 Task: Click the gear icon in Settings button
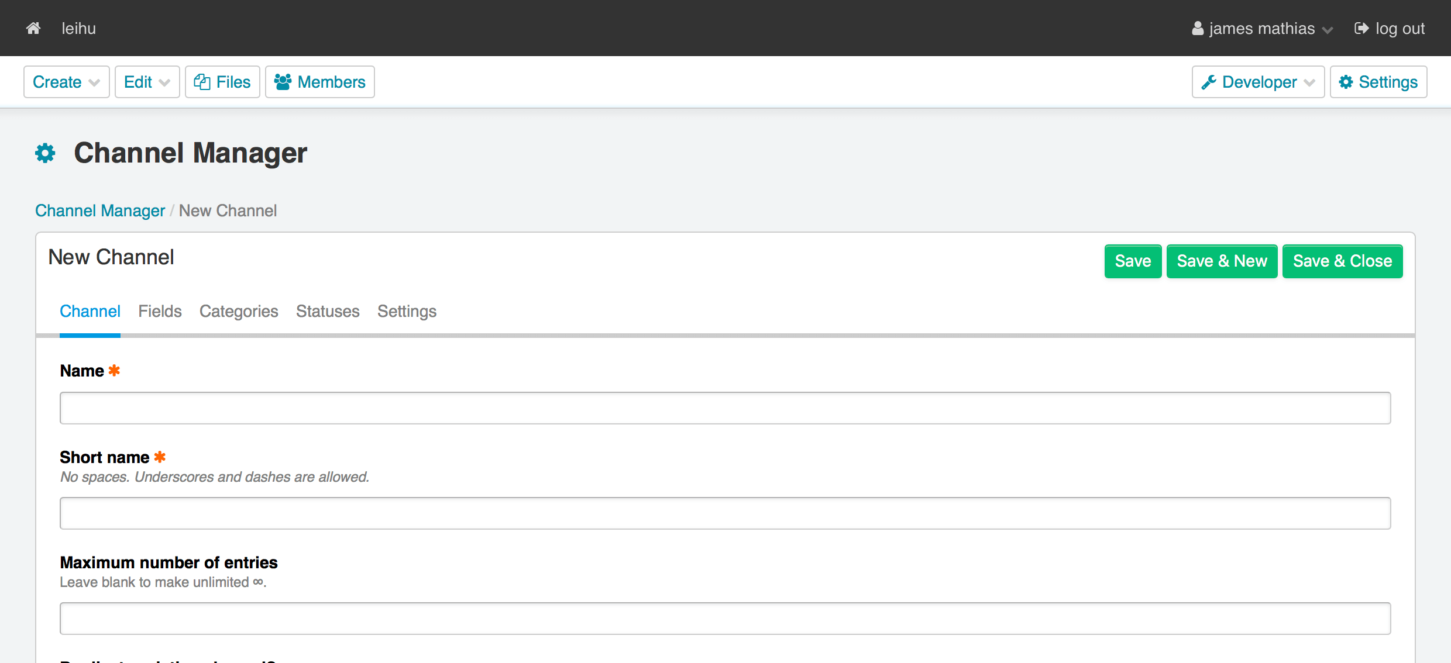[1346, 82]
